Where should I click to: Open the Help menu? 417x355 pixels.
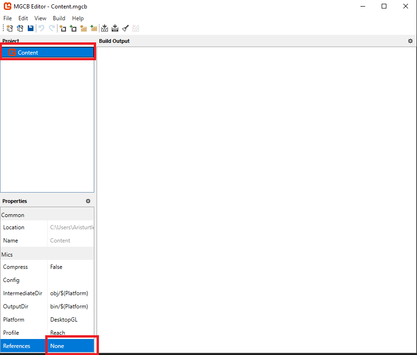(x=78, y=18)
